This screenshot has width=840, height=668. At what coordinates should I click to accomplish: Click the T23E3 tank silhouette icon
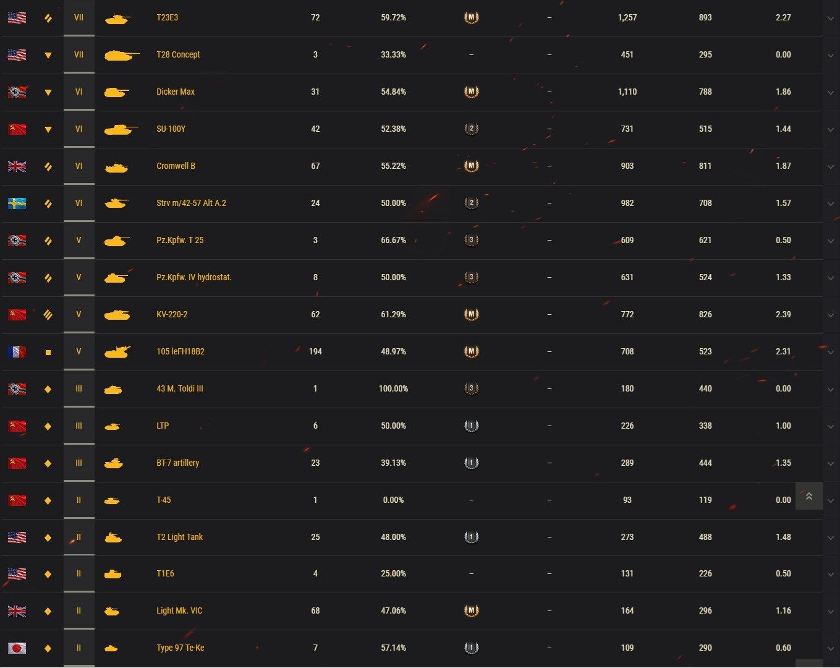point(117,19)
